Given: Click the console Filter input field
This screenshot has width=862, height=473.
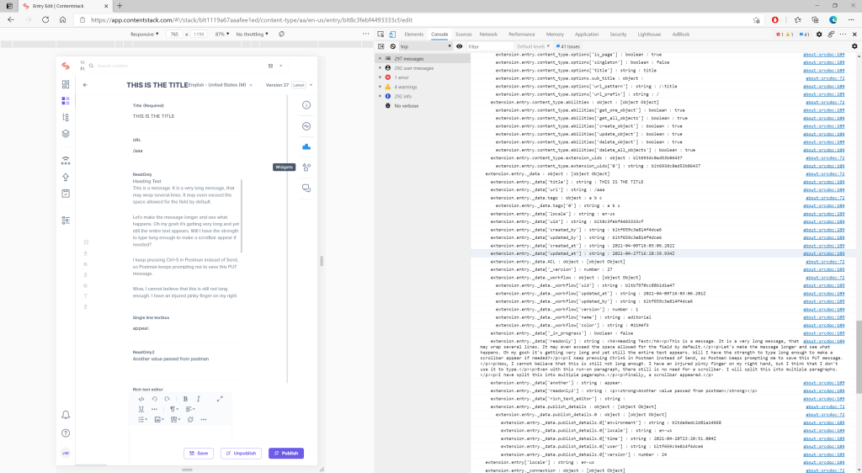Looking at the screenshot, I should [488, 46].
